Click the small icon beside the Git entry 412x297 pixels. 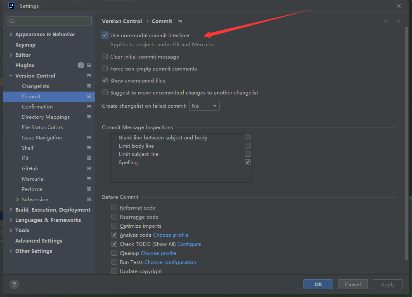pyautogui.click(x=89, y=158)
